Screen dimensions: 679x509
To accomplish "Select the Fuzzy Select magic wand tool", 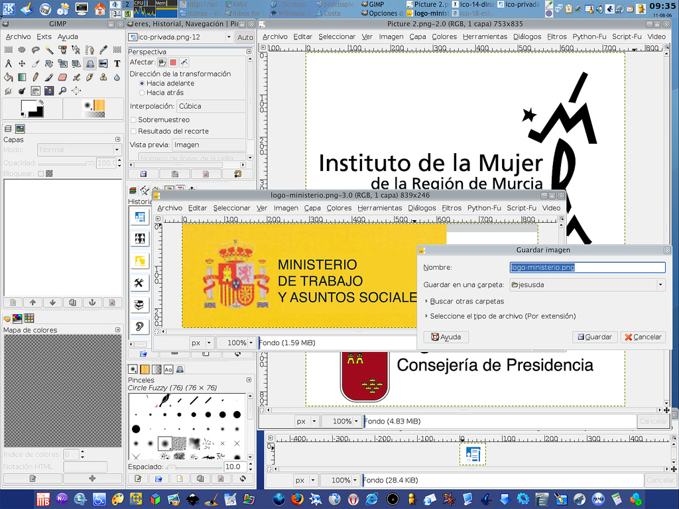I will (x=49, y=50).
